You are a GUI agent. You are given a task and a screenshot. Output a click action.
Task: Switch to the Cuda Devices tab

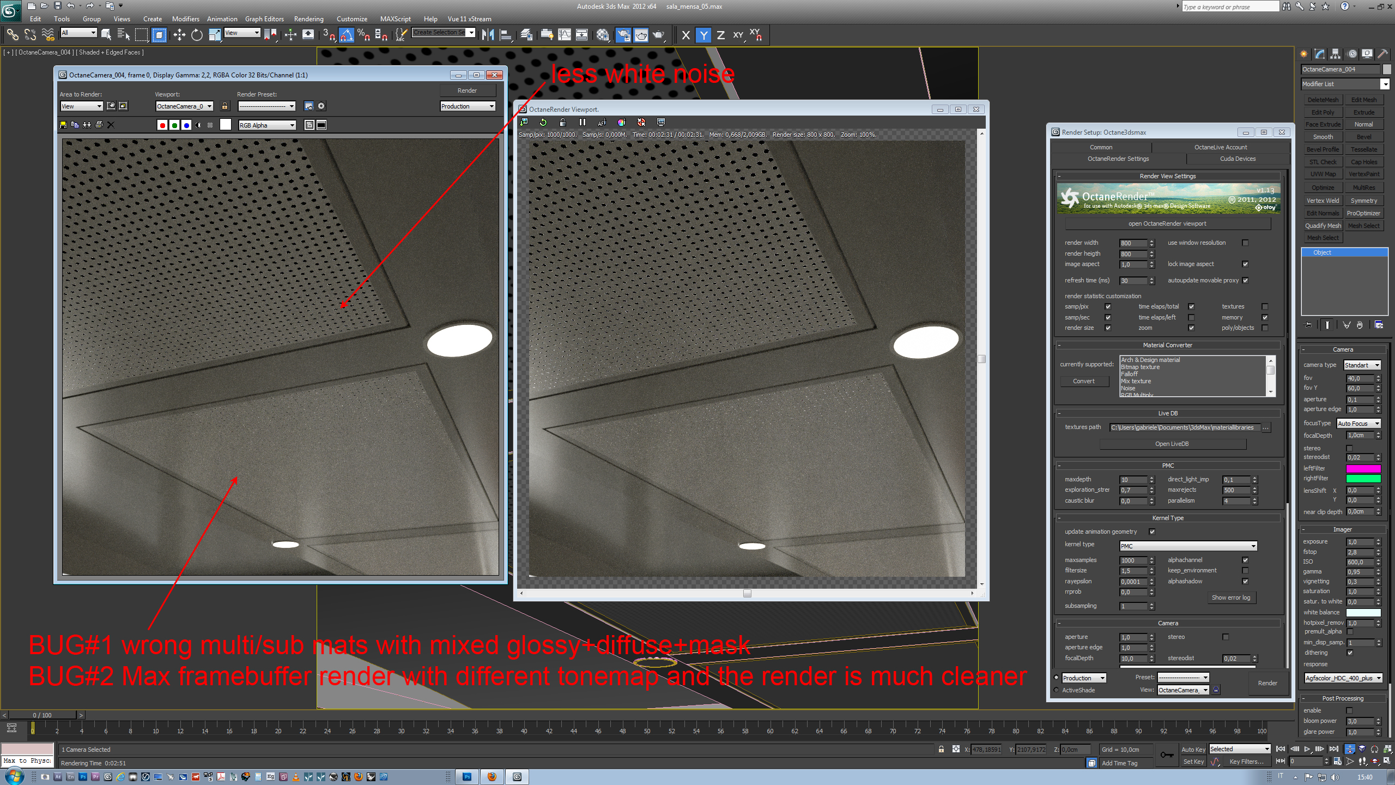[x=1238, y=159]
